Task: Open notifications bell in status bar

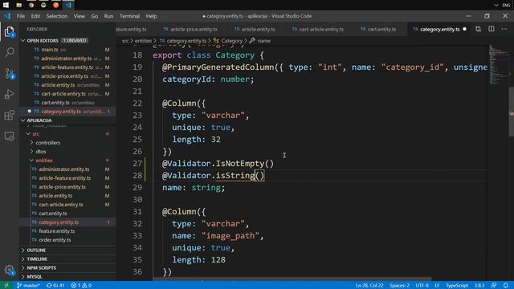Action: click(x=506, y=286)
